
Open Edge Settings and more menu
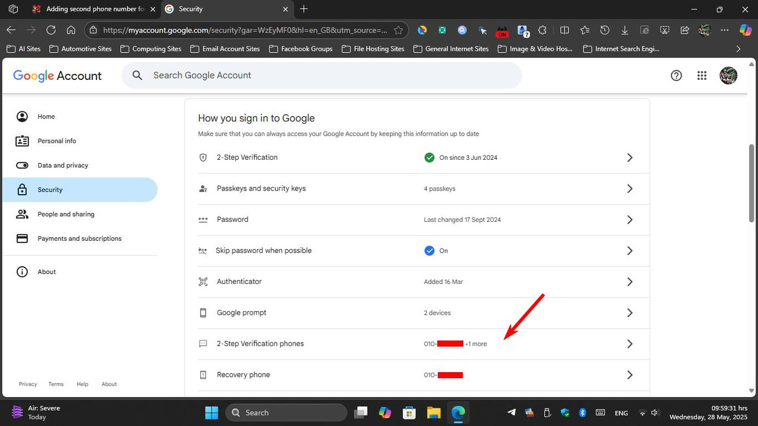pos(725,30)
